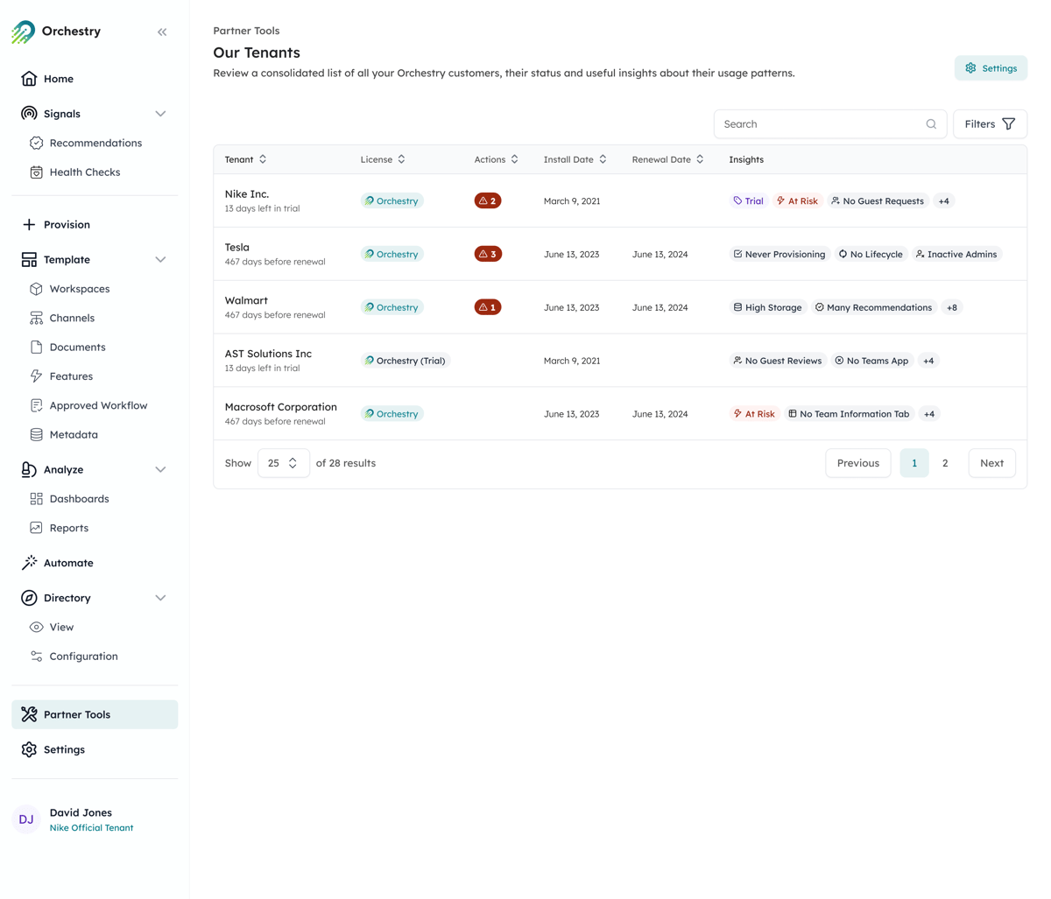This screenshot has width=1051, height=899.
Task: Click Nike Official Tenant link
Action: pos(91,828)
